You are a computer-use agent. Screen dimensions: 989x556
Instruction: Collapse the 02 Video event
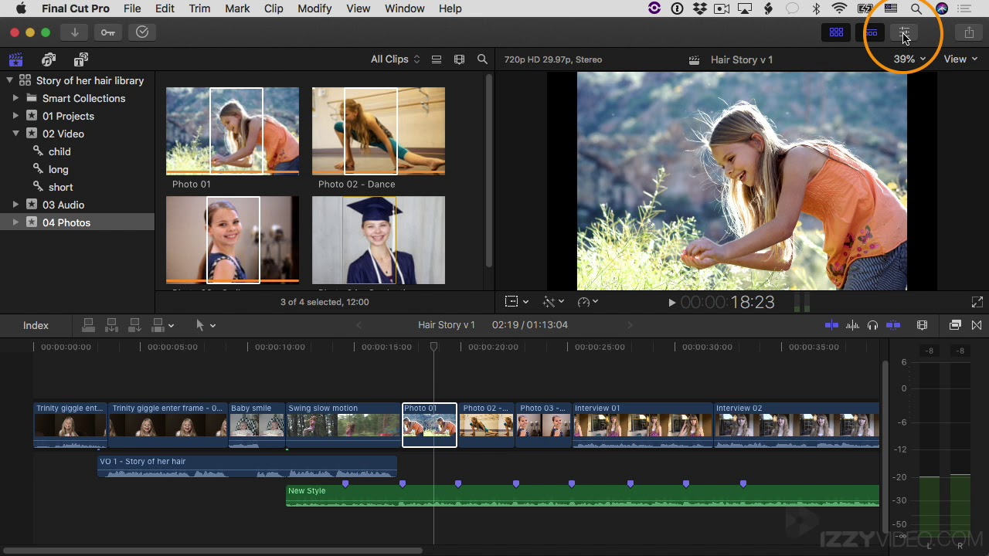[15, 134]
